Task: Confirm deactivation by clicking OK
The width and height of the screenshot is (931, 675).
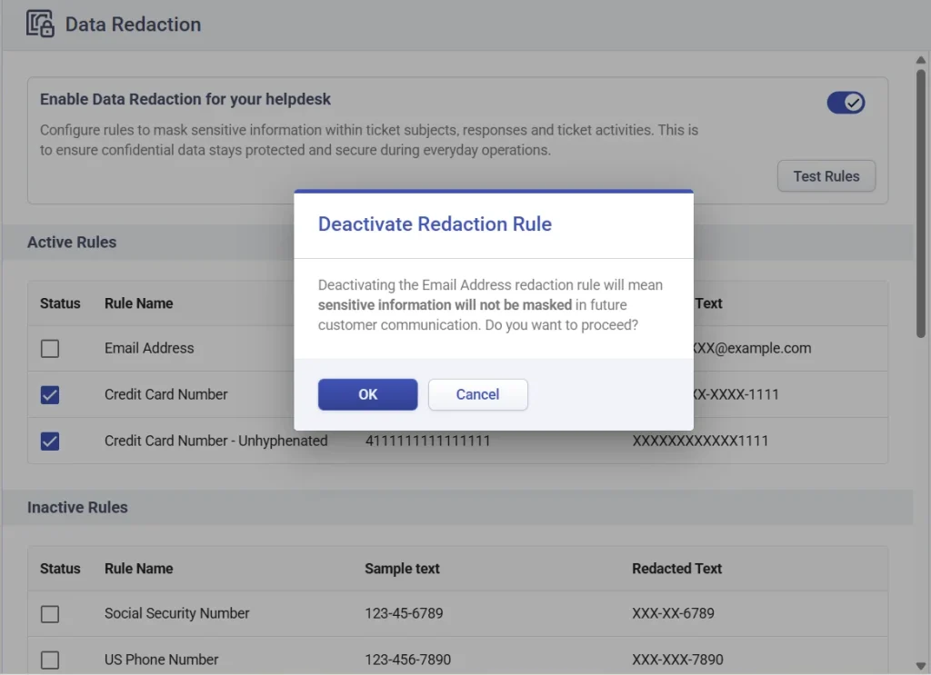Action: [x=367, y=393]
